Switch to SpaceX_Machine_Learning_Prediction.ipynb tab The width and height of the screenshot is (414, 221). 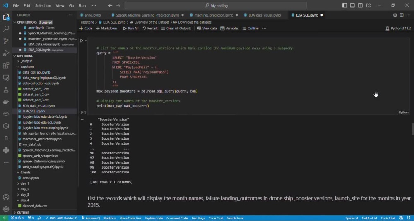pos(147,15)
